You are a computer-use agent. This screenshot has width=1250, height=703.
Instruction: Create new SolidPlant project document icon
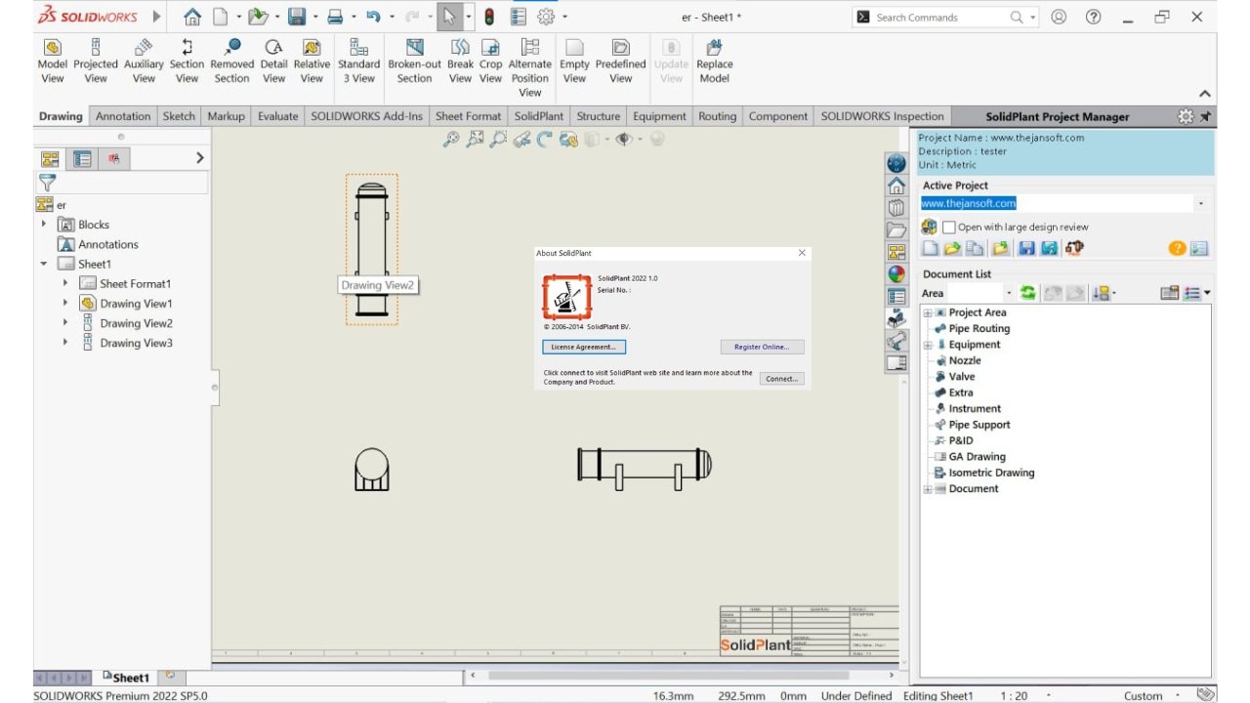[932, 249]
